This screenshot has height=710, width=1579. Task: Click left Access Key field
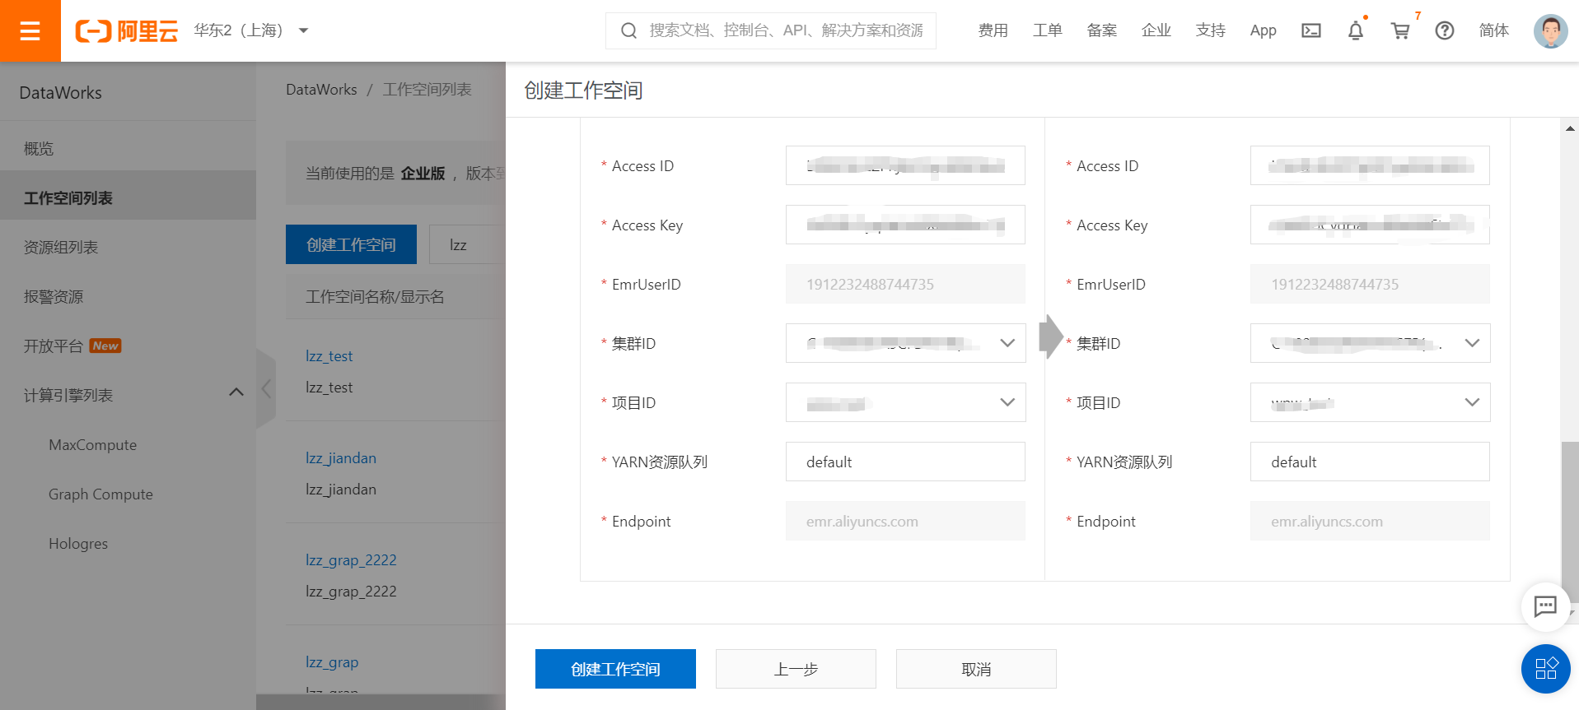coord(905,225)
